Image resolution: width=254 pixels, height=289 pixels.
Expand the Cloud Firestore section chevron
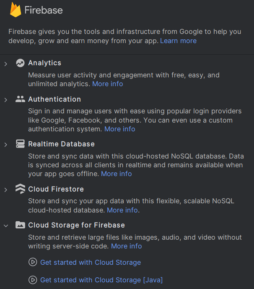[x=6, y=190]
